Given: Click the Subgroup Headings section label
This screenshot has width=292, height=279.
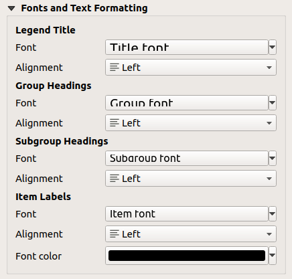Looking at the screenshot, I should click(62, 141).
